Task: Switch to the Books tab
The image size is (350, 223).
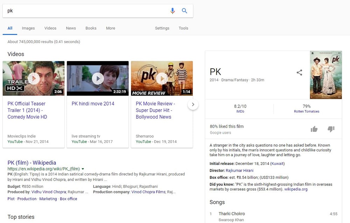Action: (x=91, y=28)
